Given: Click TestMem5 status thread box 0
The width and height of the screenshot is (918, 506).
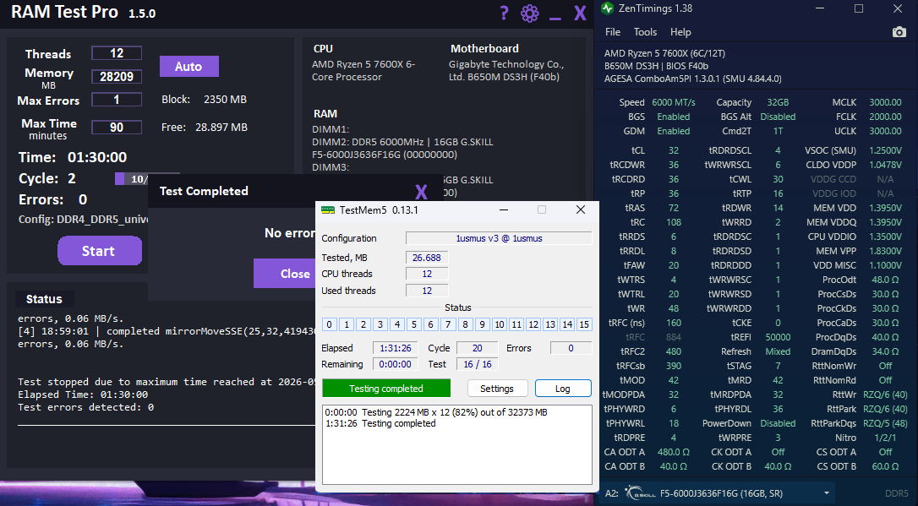Looking at the screenshot, I should [329, 324].
